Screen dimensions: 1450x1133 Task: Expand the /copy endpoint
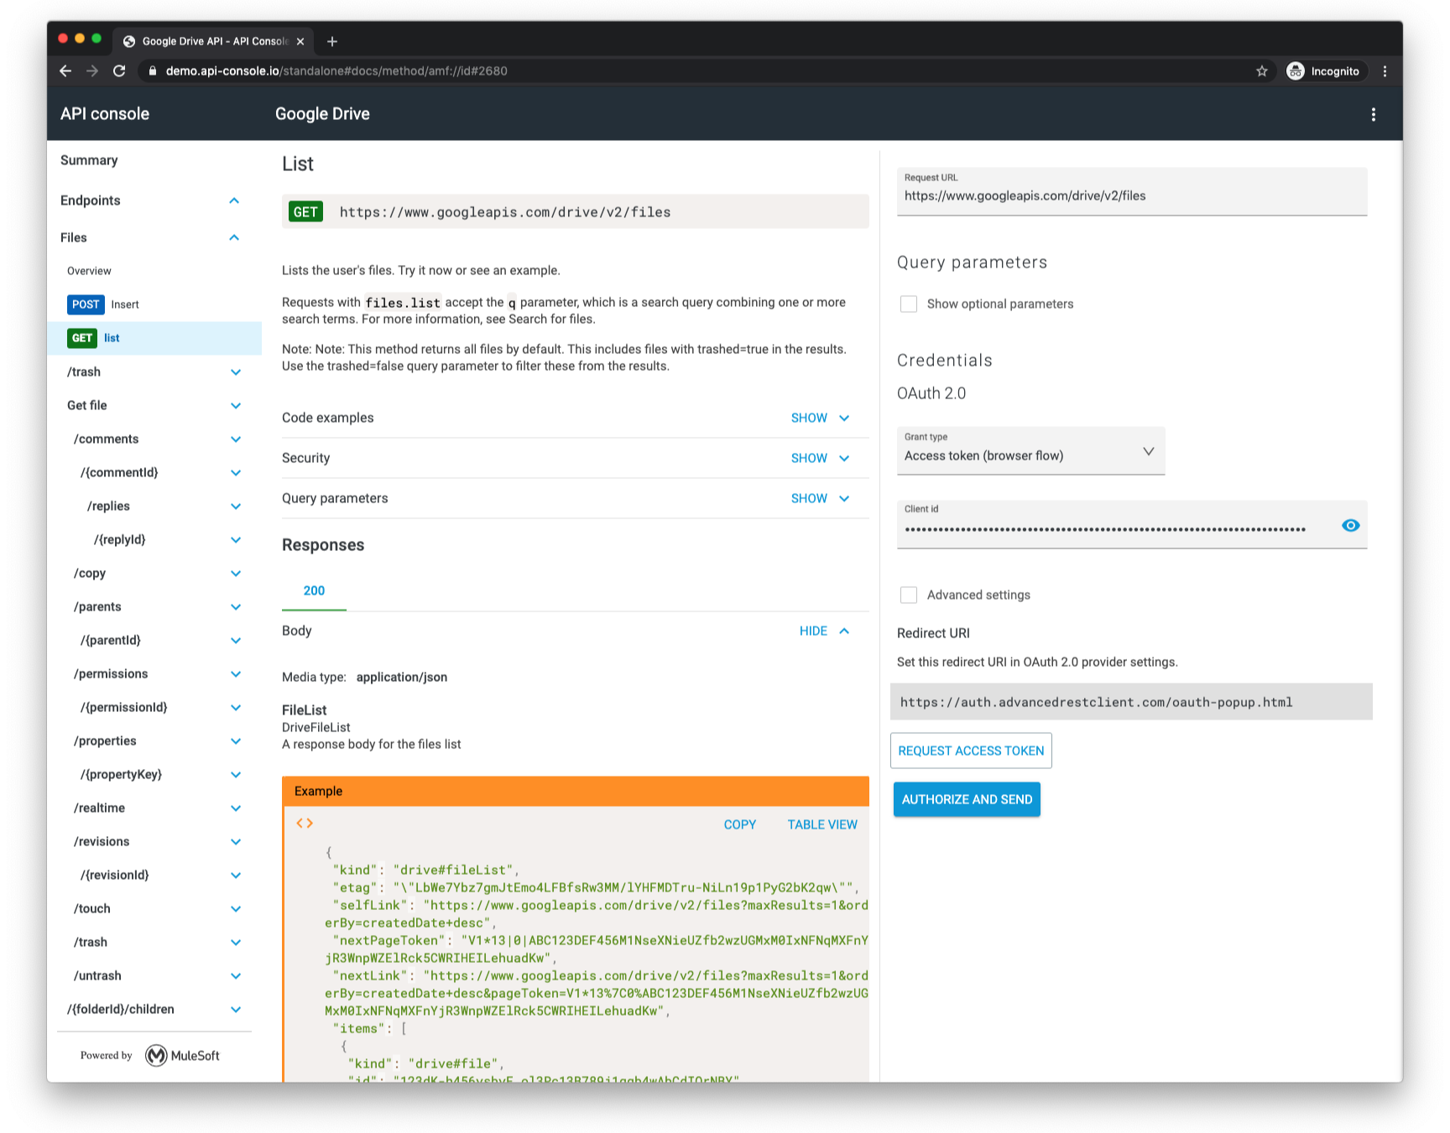236,573
